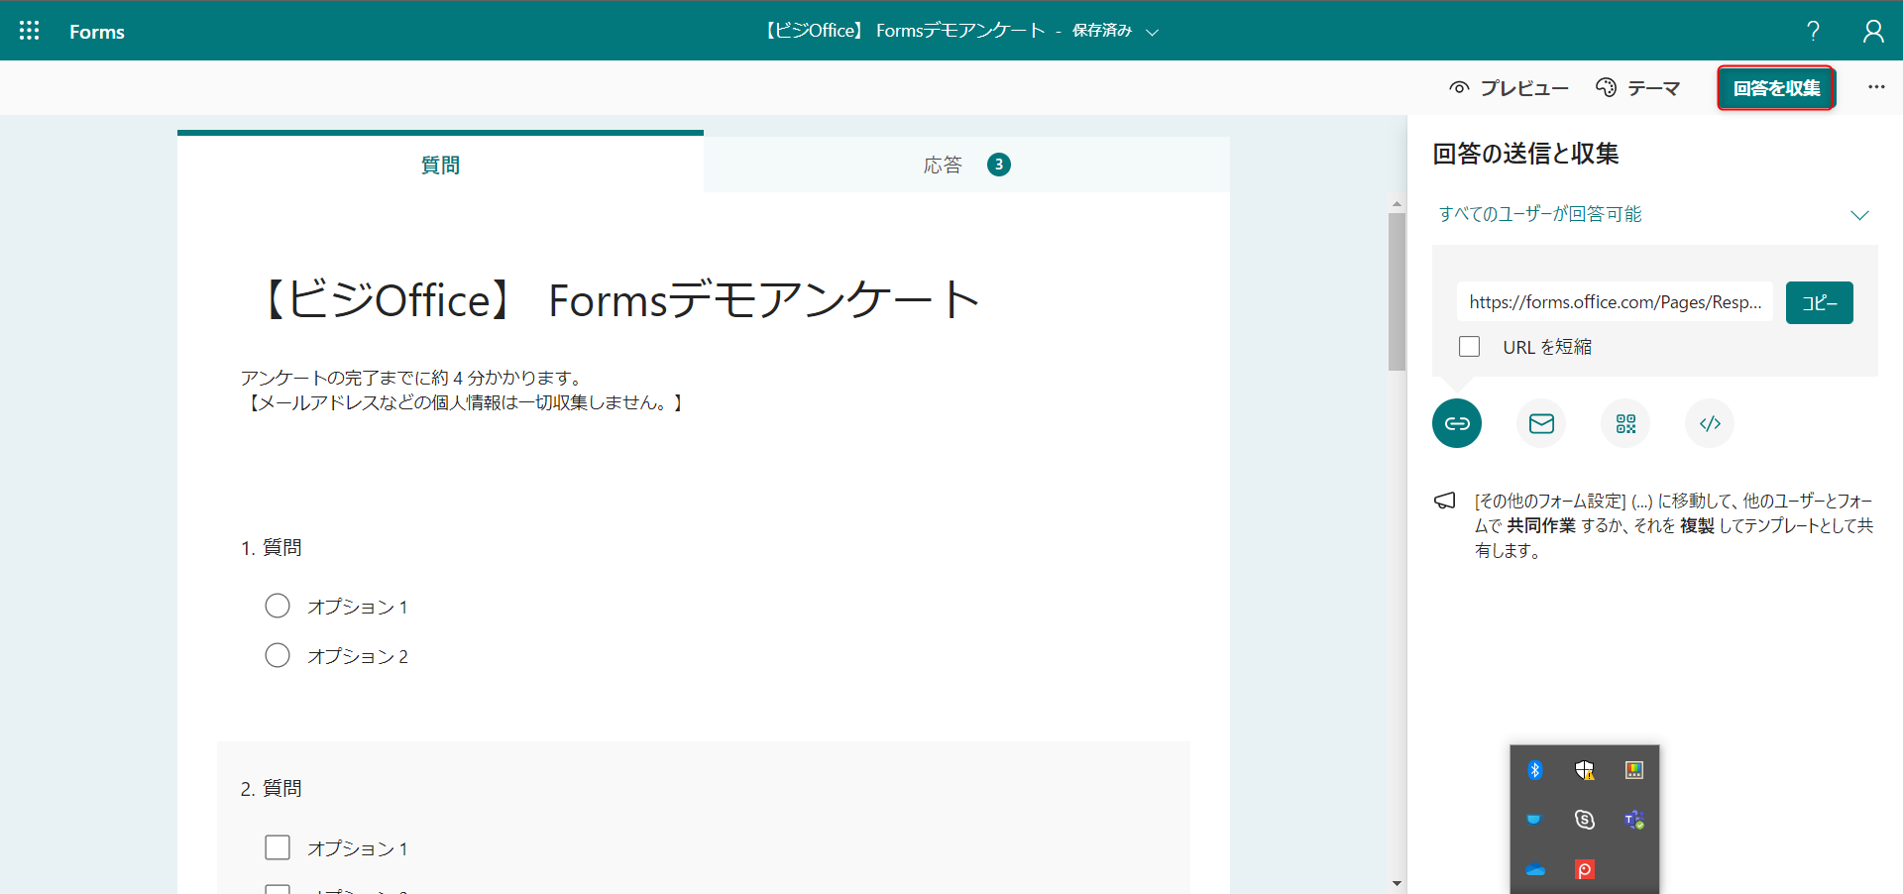This screenshot has width=1903, height=894.
Task: Click the OneDrive cloud tray icon
Action: point(1535,870)
